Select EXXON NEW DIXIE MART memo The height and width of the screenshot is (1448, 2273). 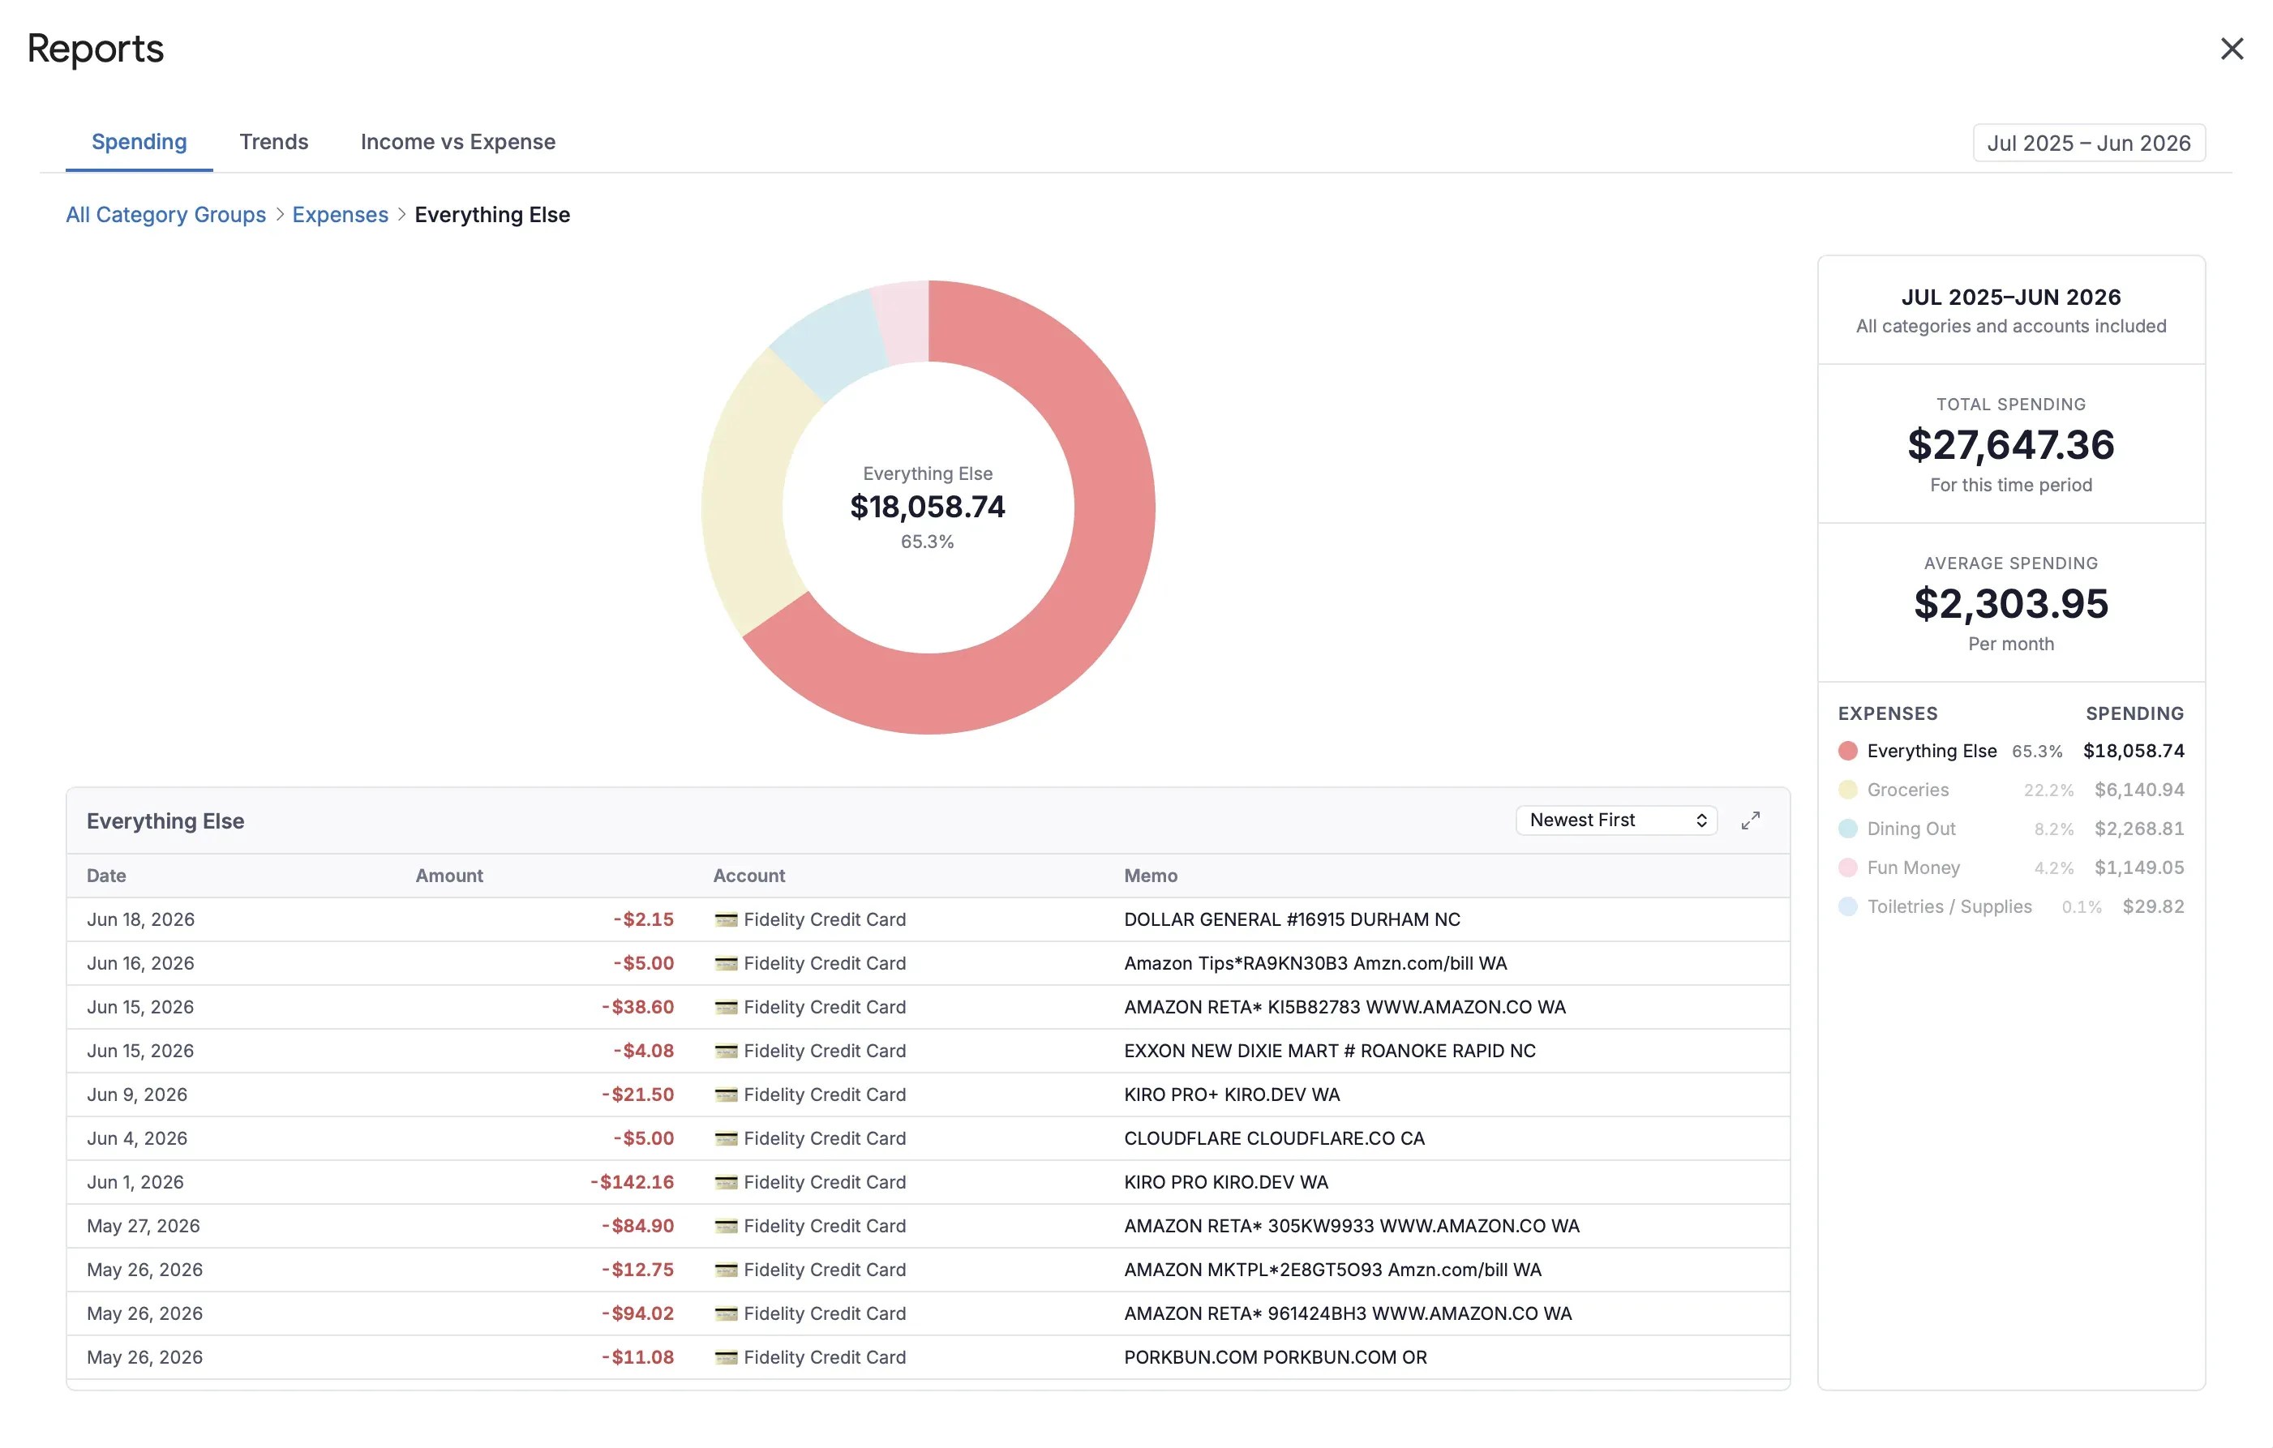coord(1329,1051)
